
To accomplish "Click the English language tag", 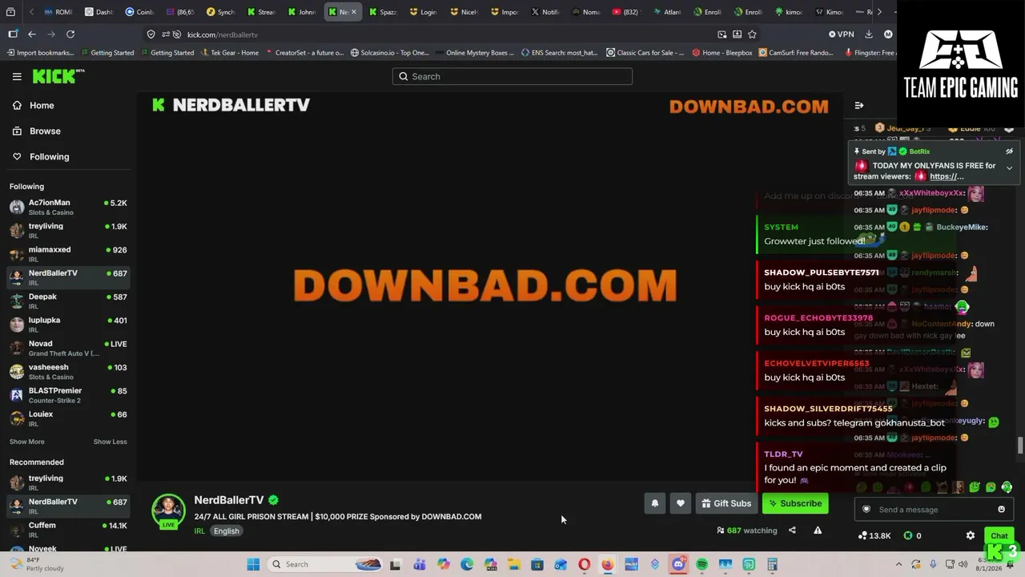I will 226,531.
